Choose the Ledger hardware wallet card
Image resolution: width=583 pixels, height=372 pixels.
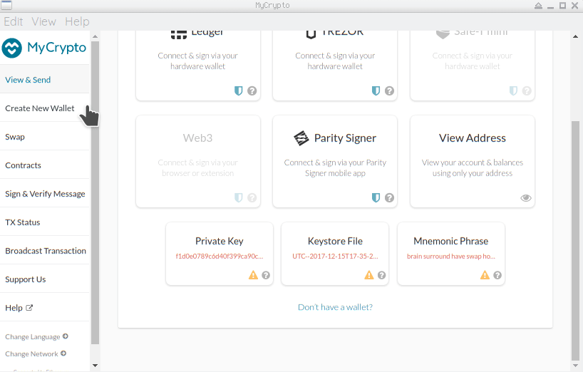(198, 66)
